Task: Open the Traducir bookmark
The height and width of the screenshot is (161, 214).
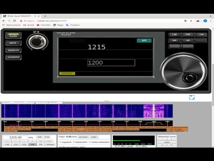Action: click(x=73, y=25)
